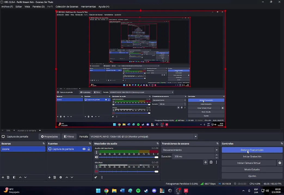Click the Windows Start button
The width and height of the screenshot is (284, 195).
click(x=98, y=191)
